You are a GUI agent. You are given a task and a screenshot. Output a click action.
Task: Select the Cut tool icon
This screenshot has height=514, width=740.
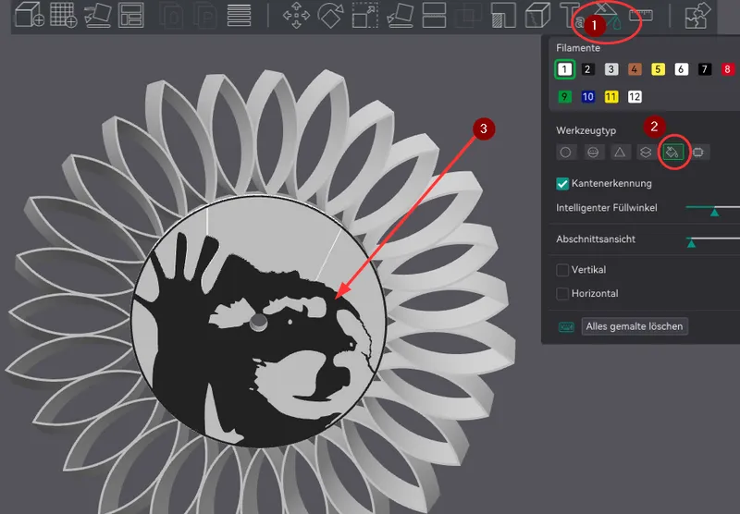pyautogui.click(x=434, y=15)
